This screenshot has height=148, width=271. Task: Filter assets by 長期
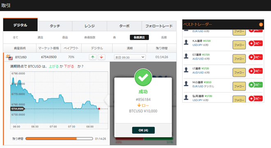pyautogui.click(x=164, y=37)
